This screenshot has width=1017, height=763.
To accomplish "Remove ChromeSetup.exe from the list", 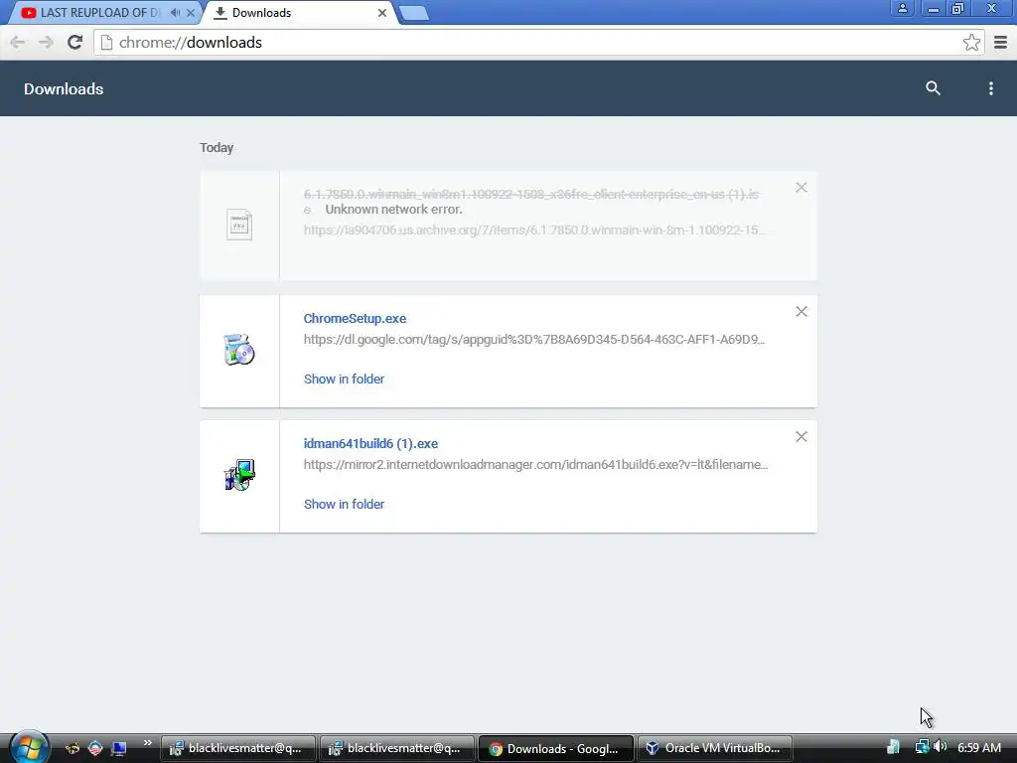I will click(801, 311).
